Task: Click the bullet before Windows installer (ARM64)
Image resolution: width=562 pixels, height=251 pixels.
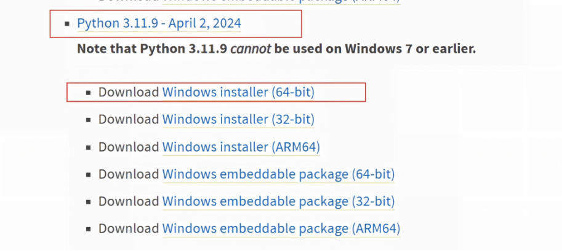Action: tap(89, 148)
